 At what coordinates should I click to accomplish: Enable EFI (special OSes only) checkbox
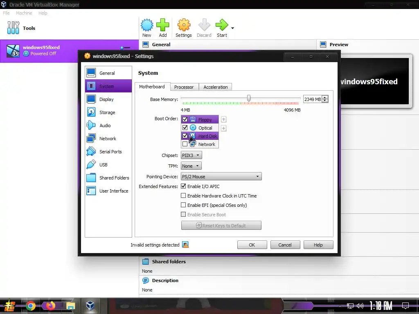[183, 205]
